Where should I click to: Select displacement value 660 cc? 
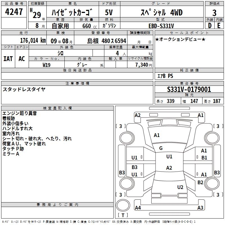point(89,26)
